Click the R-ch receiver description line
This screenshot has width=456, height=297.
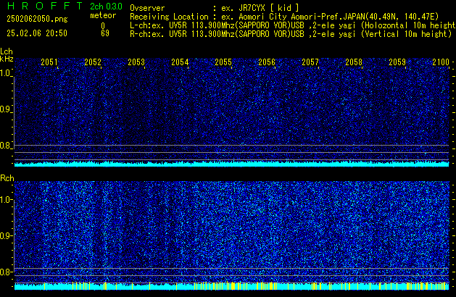click(291, 34)
